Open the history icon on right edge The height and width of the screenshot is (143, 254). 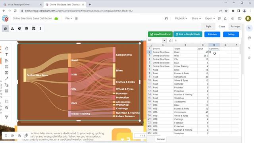pyautogui.click(x=249, y=58)
